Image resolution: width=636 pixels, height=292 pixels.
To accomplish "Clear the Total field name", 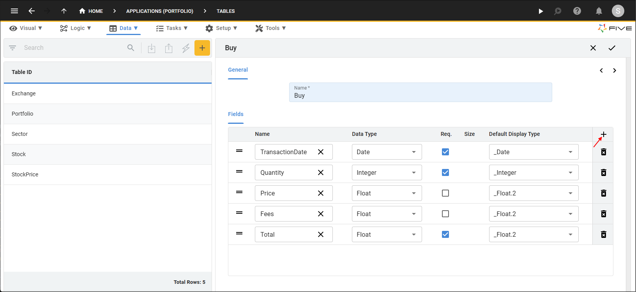I will click(x=321, y=234).
